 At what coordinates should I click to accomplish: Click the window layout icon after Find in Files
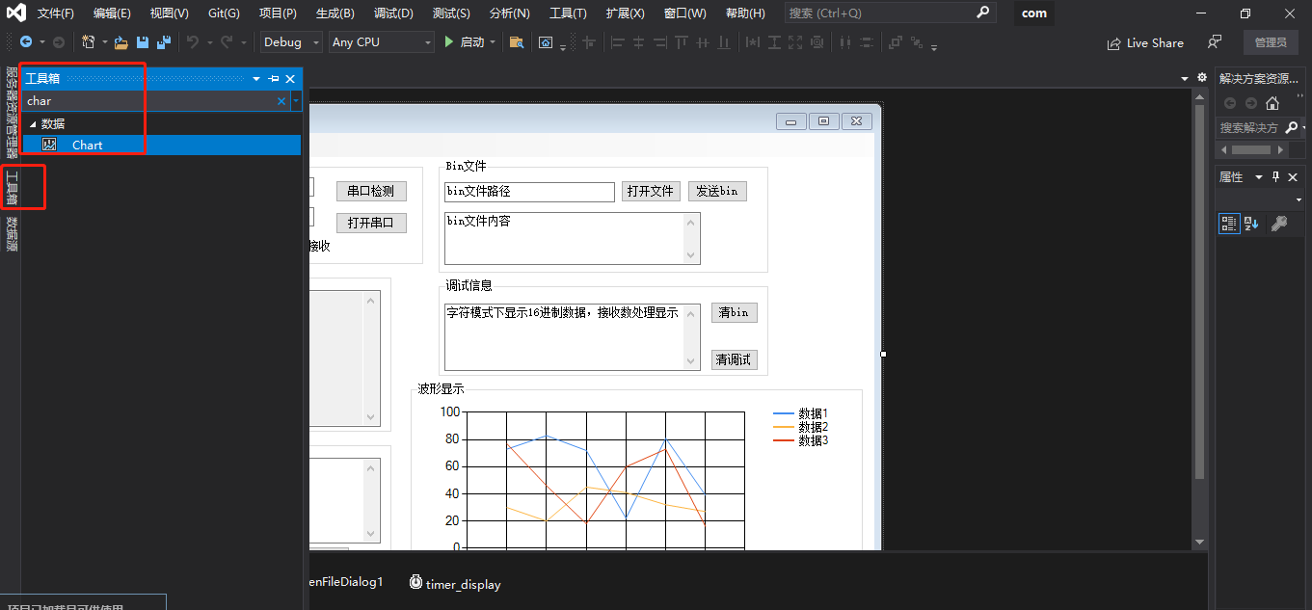point(546,42)
